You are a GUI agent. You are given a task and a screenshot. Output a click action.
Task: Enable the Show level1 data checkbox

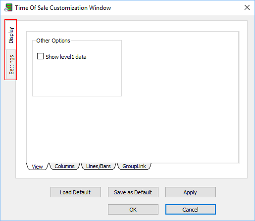tap(40, 56)
